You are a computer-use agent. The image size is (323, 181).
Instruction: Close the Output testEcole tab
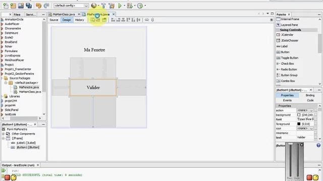38,165
